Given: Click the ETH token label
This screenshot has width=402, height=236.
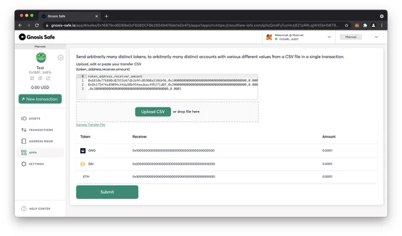Looking at the screenshot, I should point(86,176).
